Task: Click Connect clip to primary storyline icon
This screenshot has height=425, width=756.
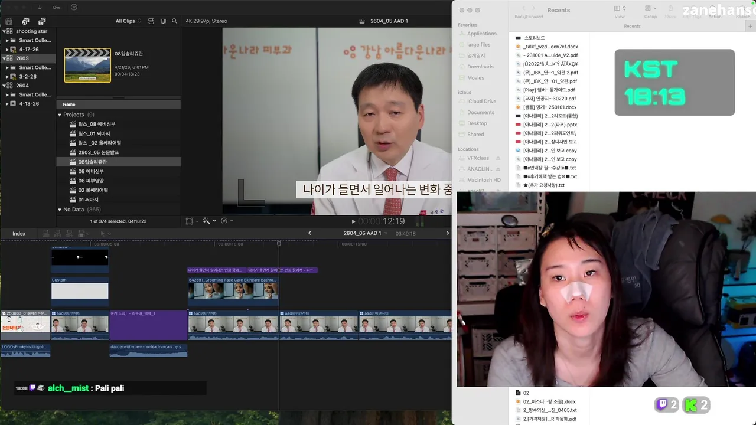Action: point(46,233)
